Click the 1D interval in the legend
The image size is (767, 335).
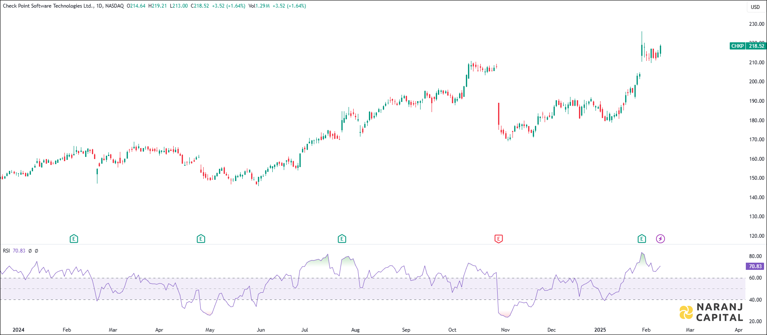tap(100, 6)
